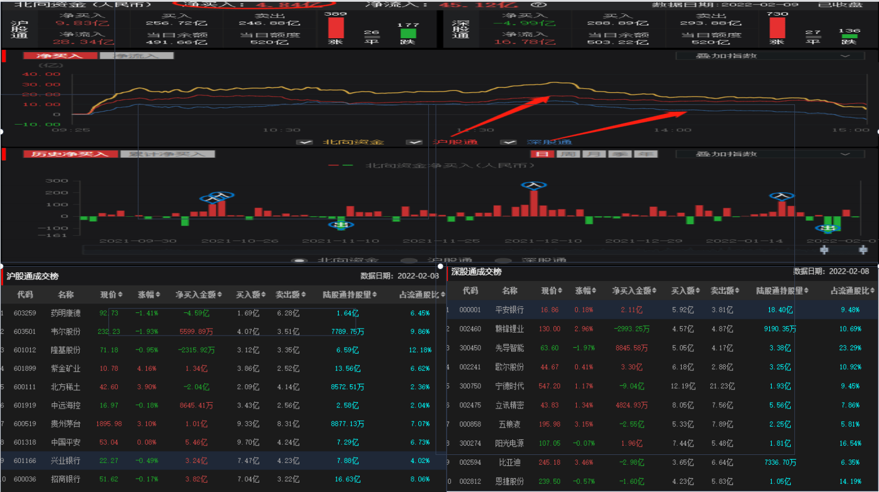879x492 pixels.
Task: Click stock name 北方稀土
Action: click(x=66, y=387)
